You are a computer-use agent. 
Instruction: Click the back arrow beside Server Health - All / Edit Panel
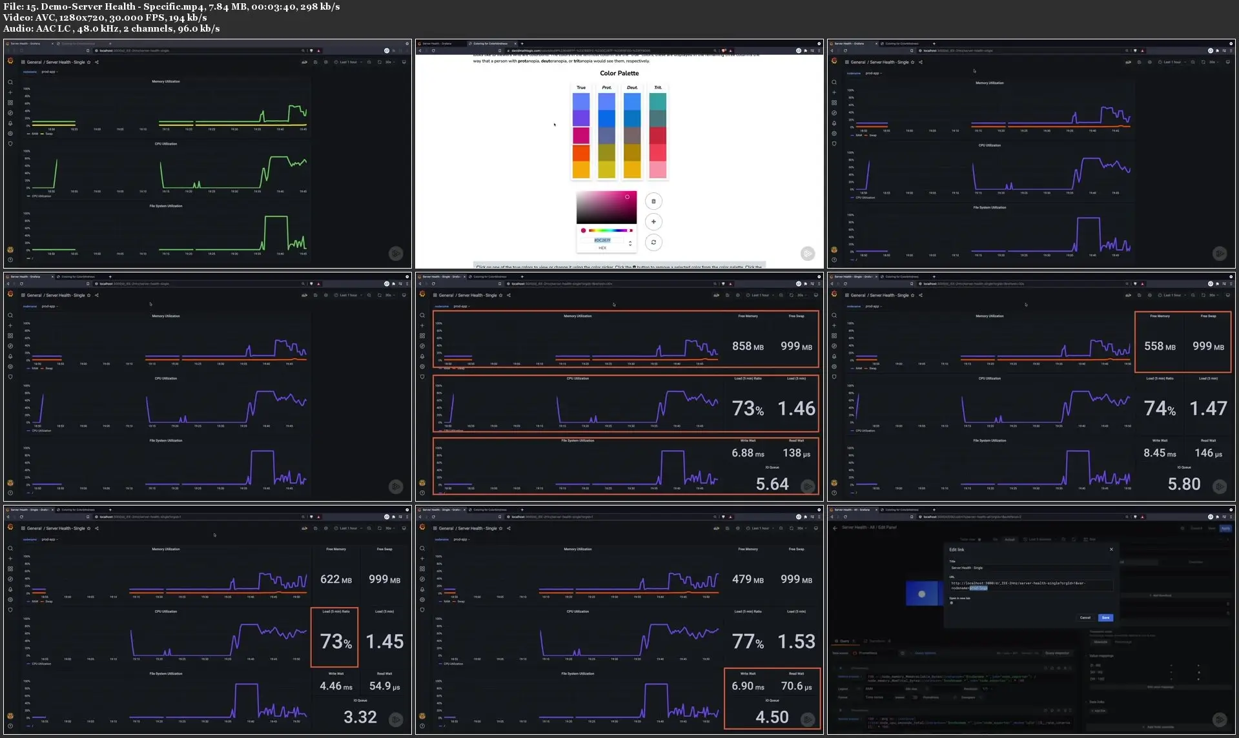[x=835, y=528]
